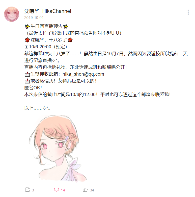Open the attached girl illustration image
Screen dimensions: 195x197
[x=58, y=148]
